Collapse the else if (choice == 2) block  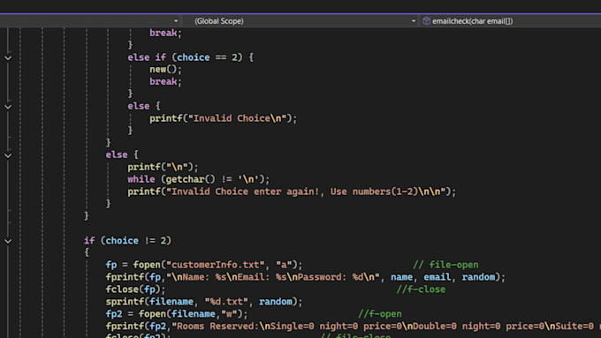tap(8, 57)
